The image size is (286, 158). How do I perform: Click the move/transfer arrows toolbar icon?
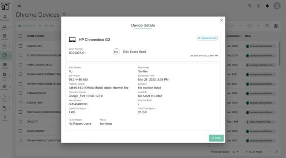point(232,26)
